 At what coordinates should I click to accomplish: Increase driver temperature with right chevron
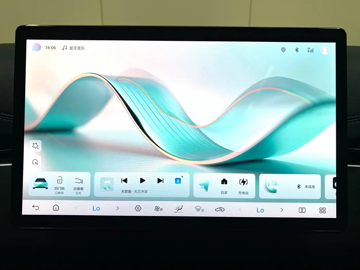pos(118,208)
